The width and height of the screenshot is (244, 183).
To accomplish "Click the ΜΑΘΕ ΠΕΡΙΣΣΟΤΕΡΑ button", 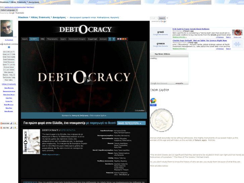I will pyautogui.click(x=131, y=123).
